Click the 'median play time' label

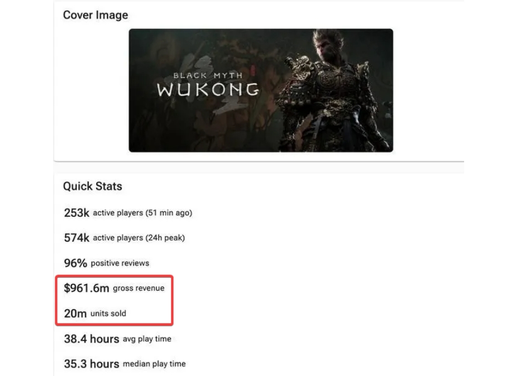tap(154, 364)
